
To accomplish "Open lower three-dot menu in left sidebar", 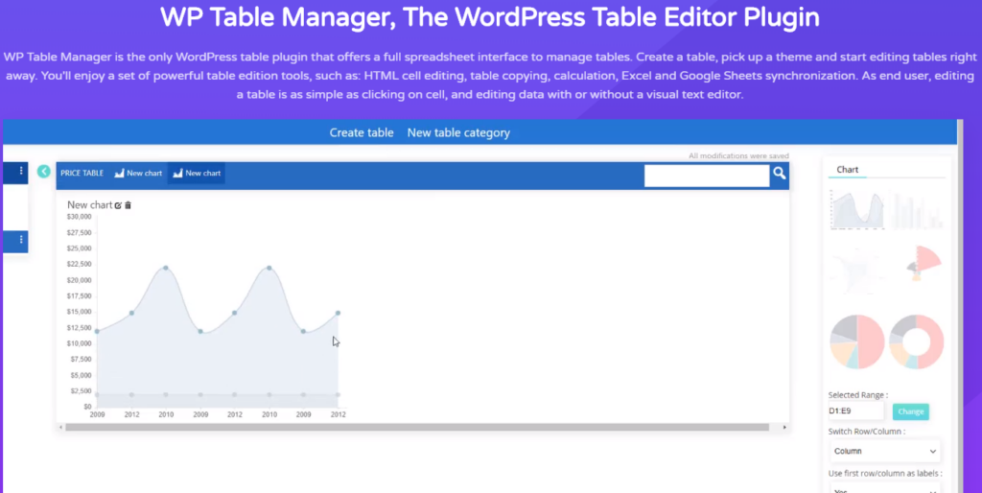I will coord(21,240).
